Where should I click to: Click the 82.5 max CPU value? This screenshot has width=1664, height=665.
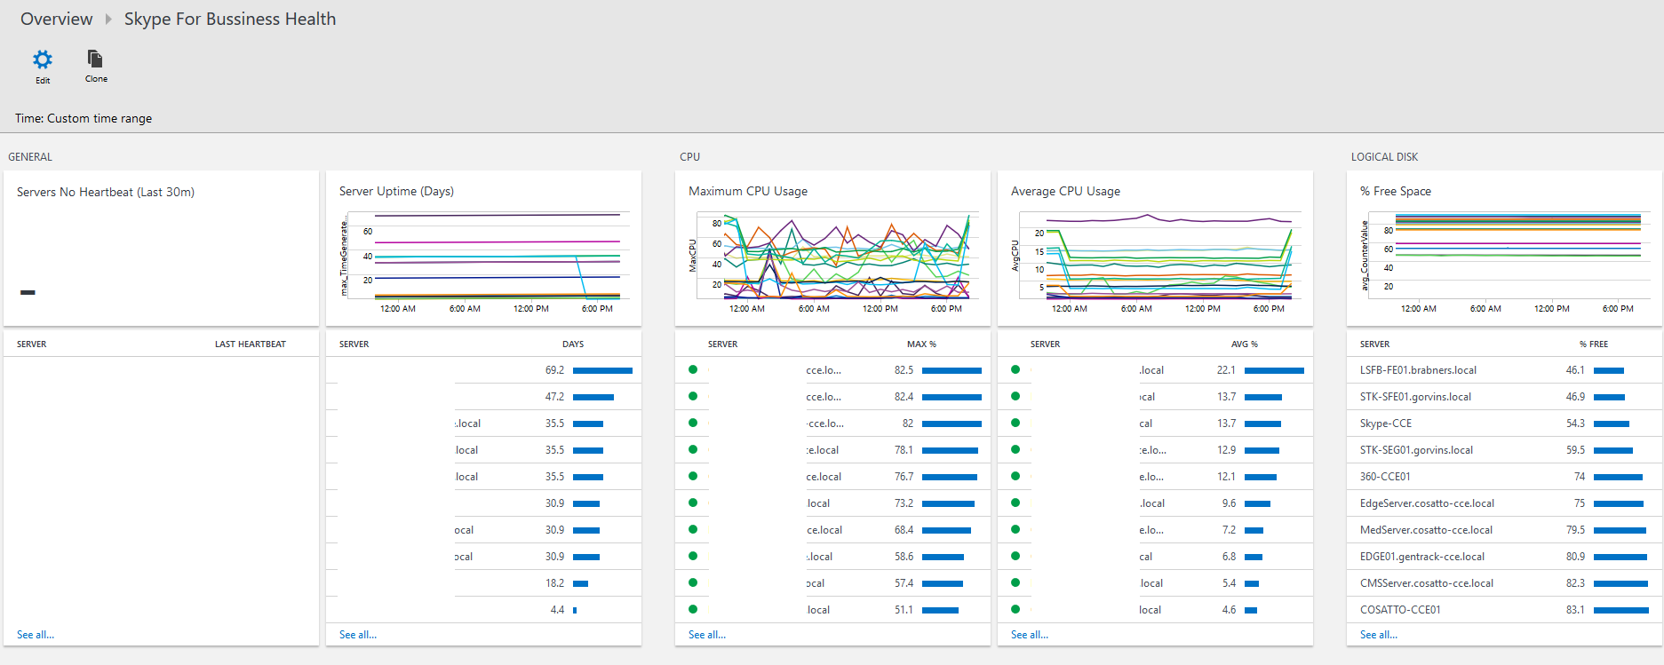tap(904, 370)
